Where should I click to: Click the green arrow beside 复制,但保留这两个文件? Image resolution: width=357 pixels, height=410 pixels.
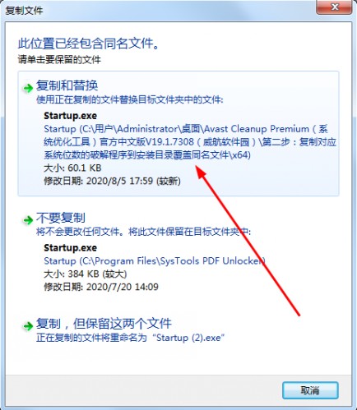point(28,326)
